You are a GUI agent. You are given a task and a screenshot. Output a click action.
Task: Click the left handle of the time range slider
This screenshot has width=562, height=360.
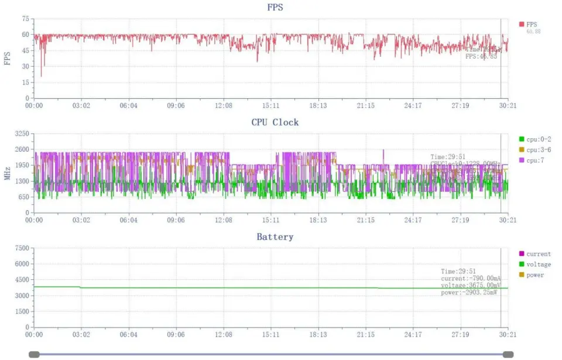[34, 354]
